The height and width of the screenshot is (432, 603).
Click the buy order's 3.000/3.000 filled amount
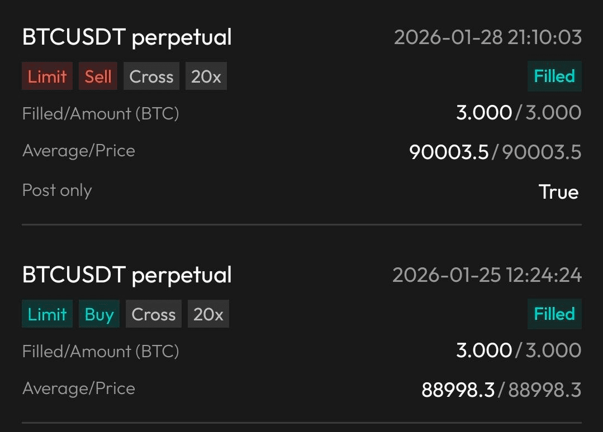[x=519, y=351]
